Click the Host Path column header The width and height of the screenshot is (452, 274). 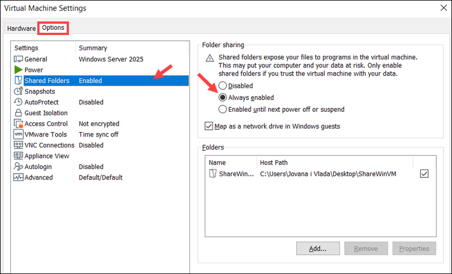point(273,163)
